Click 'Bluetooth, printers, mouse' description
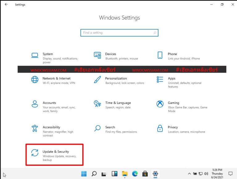 point(122,58)
